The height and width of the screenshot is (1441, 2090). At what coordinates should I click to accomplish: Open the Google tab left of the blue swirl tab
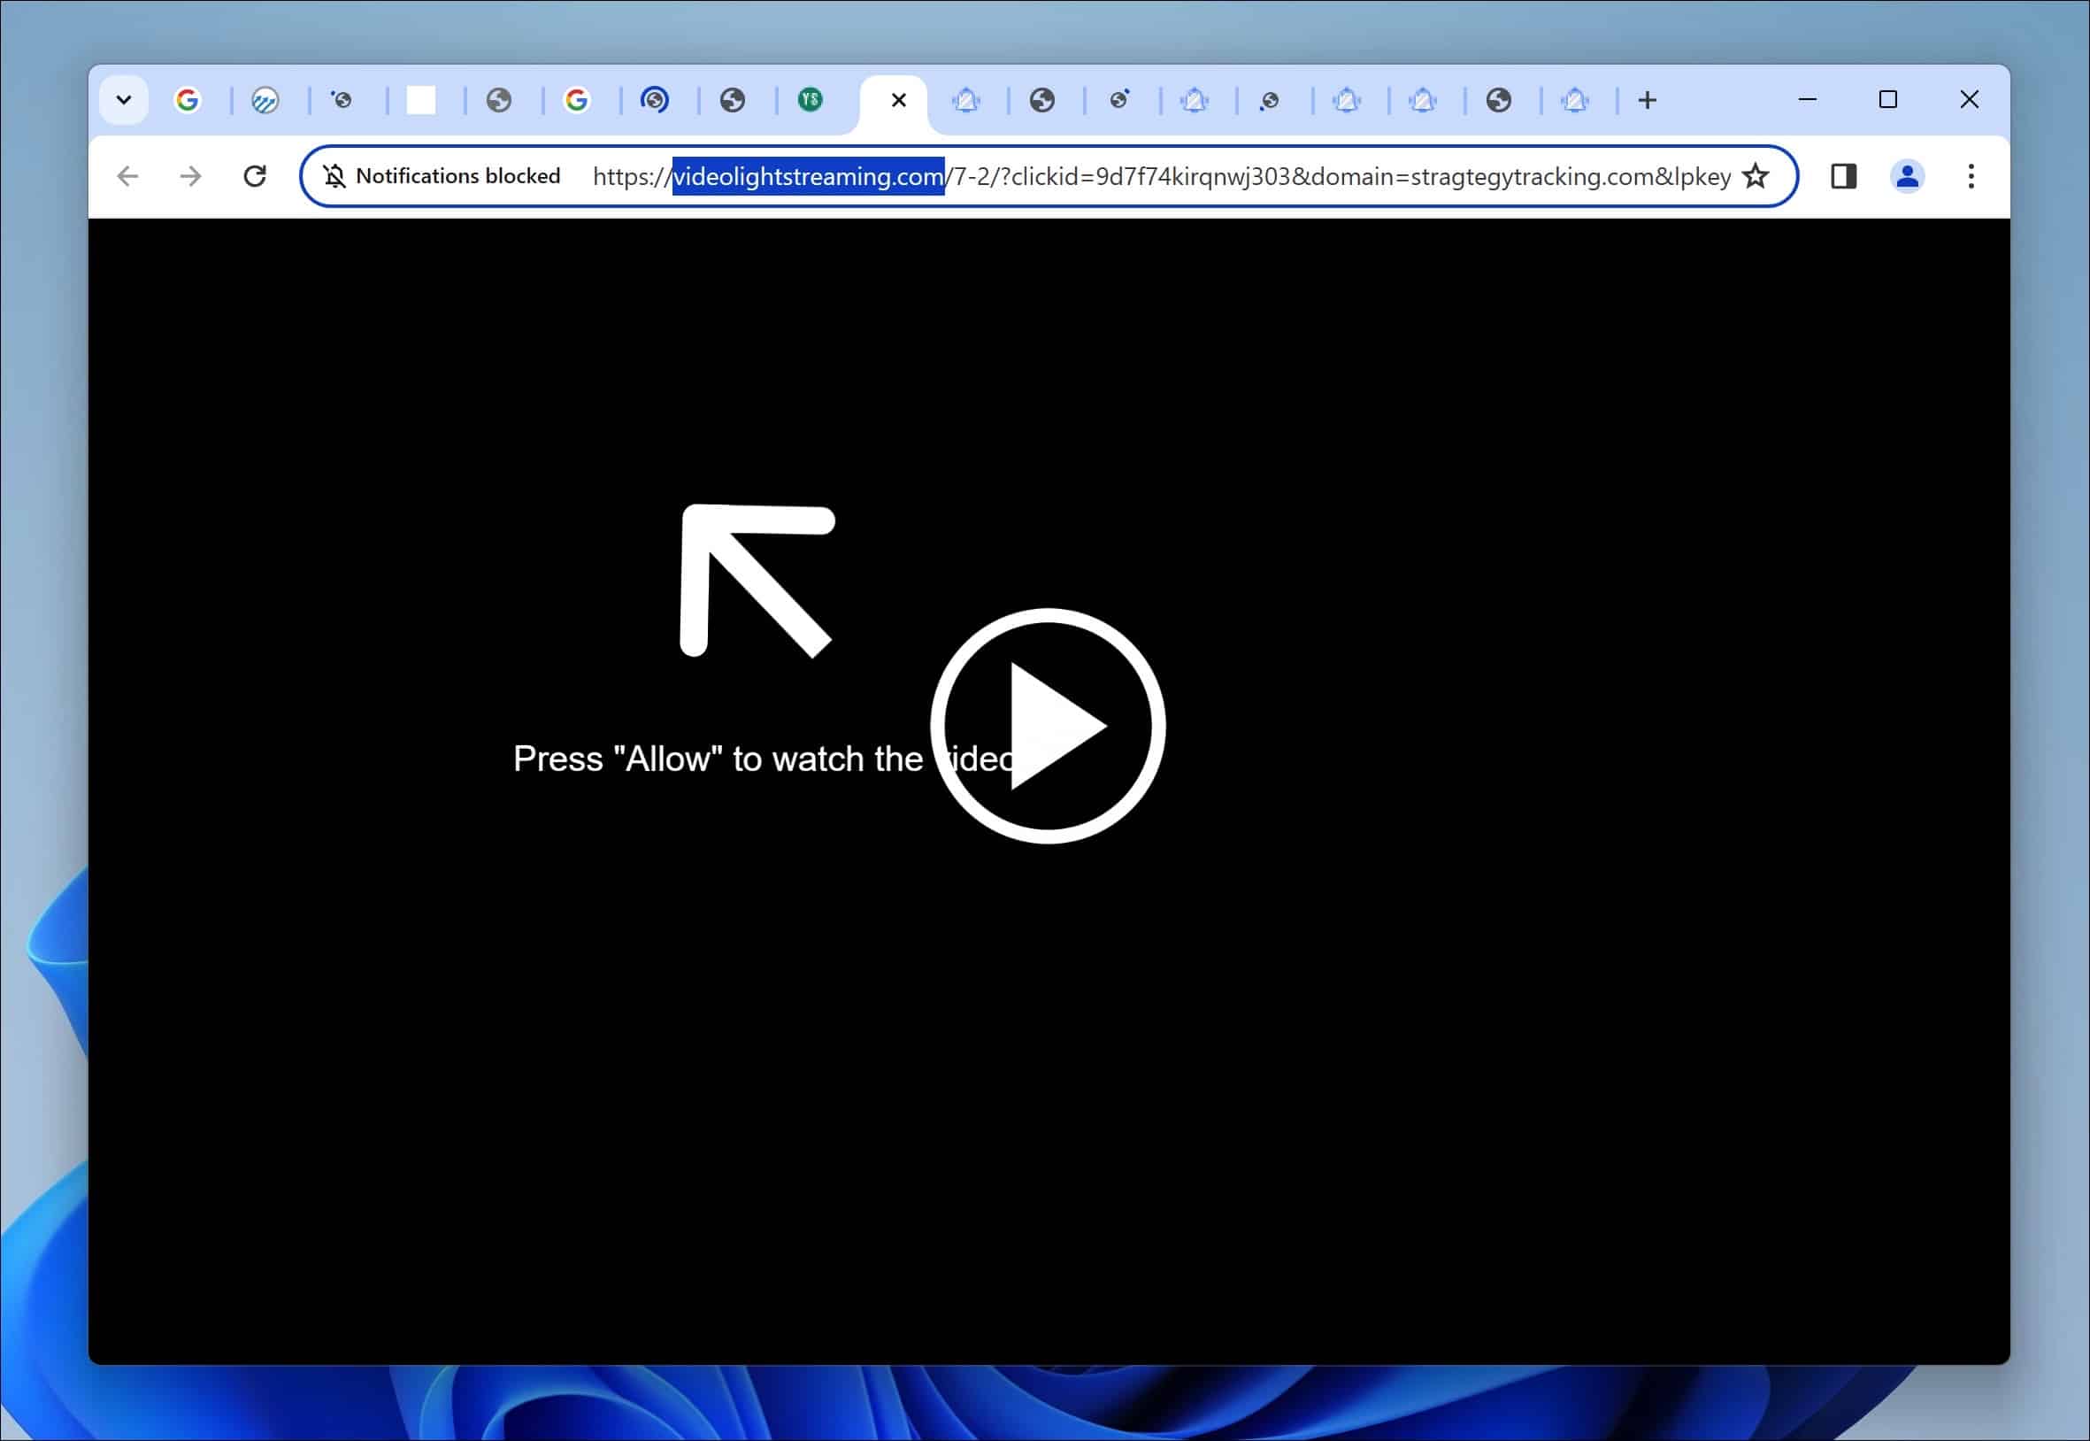pos(577,99)
